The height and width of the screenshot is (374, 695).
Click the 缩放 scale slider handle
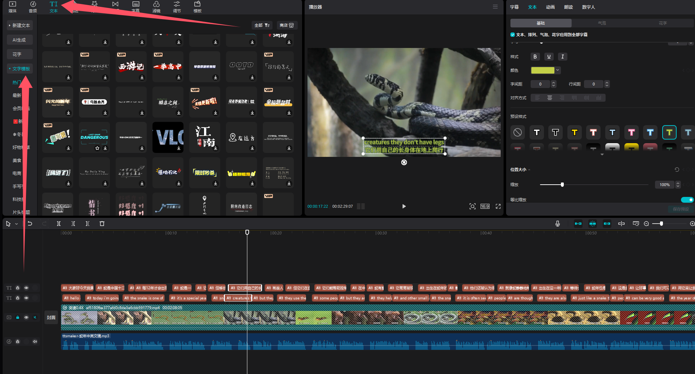[x=562, y=185]
